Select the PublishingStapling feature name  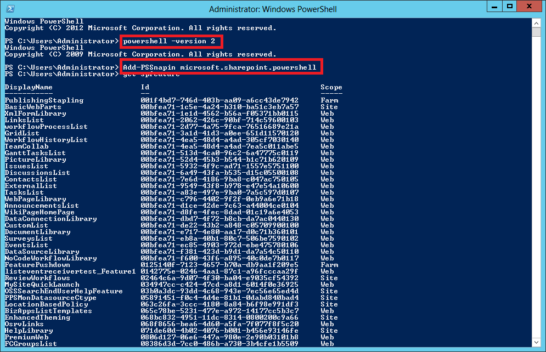[44, 100]
